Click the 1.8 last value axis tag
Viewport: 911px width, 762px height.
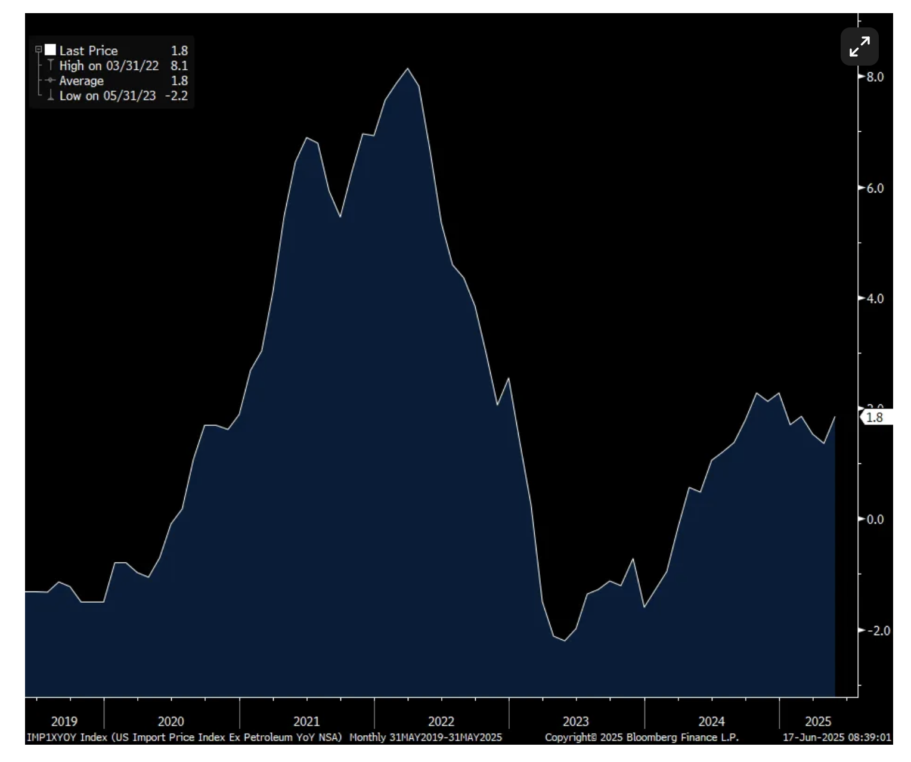coord(875,417)
